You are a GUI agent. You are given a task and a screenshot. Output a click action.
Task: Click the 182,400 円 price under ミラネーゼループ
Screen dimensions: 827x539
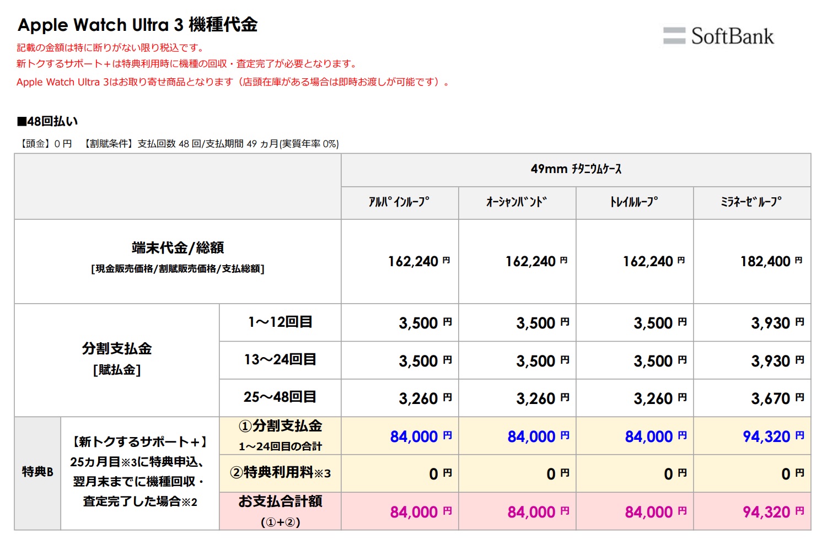click(771, 261)
